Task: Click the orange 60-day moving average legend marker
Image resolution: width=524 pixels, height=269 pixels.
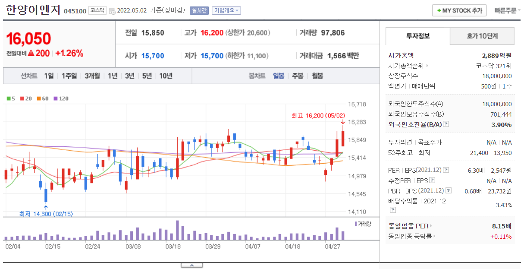Action: (x=39, y=98)
